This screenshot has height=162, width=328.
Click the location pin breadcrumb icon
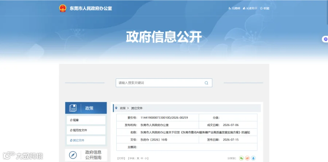click(x=116, y=108)
